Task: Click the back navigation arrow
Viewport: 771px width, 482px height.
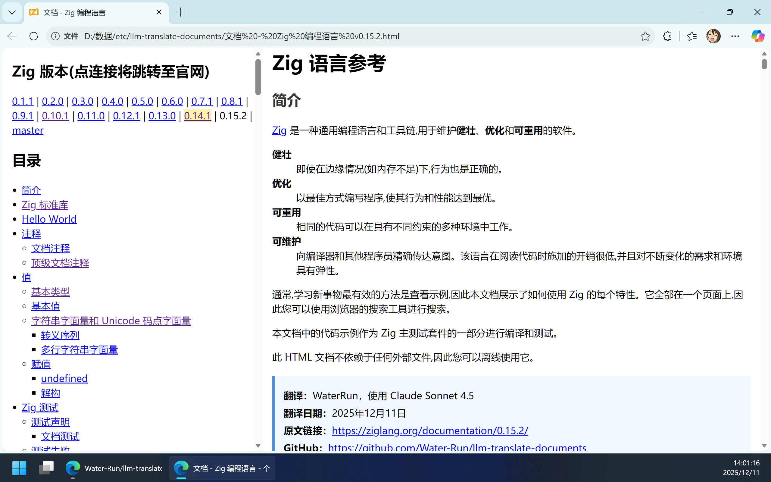Action: pos(12,36)
